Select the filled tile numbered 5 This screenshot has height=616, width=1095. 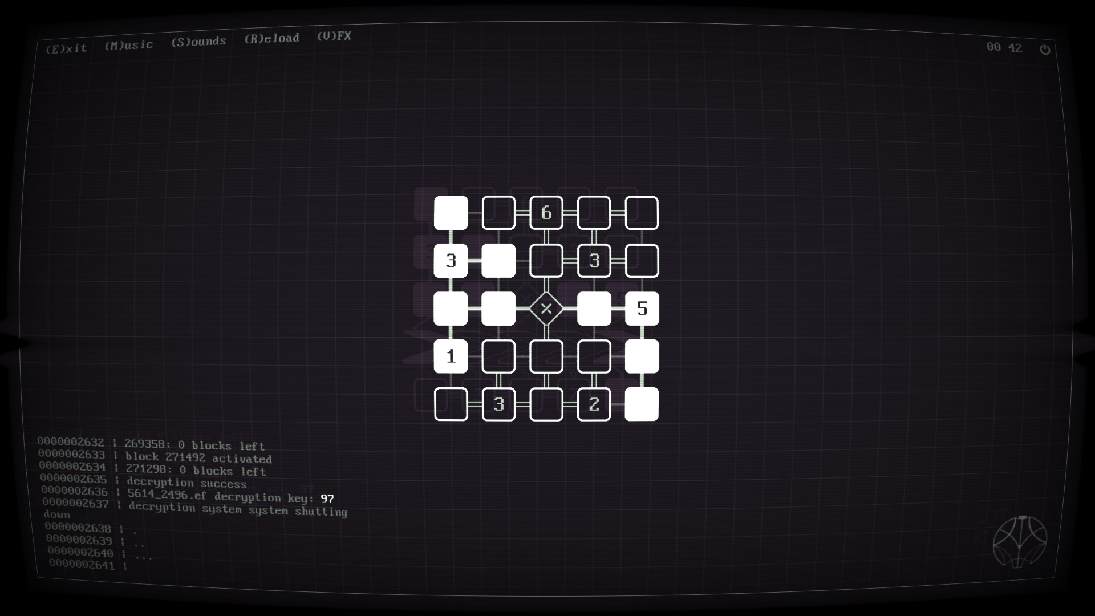coord(642,309)
